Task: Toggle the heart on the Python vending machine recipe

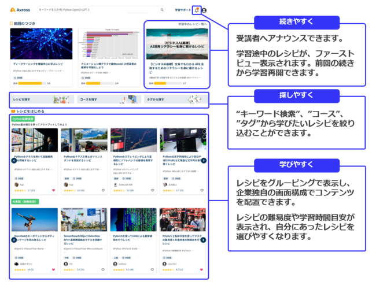Action: coord(54,190)
